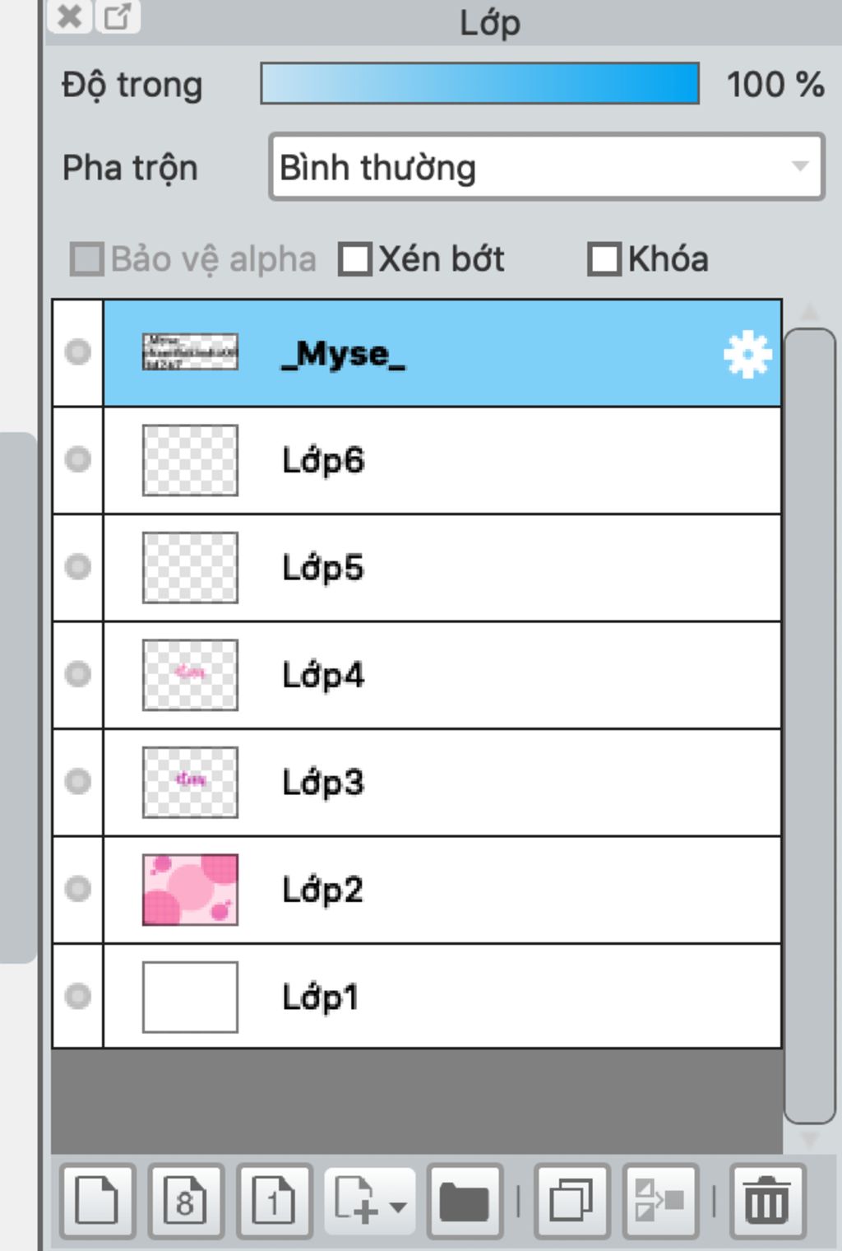Image resolution: width=842 pixels, height=1251 pixels.
Task: Create a new layer folder
Action: coord(465,1202)
